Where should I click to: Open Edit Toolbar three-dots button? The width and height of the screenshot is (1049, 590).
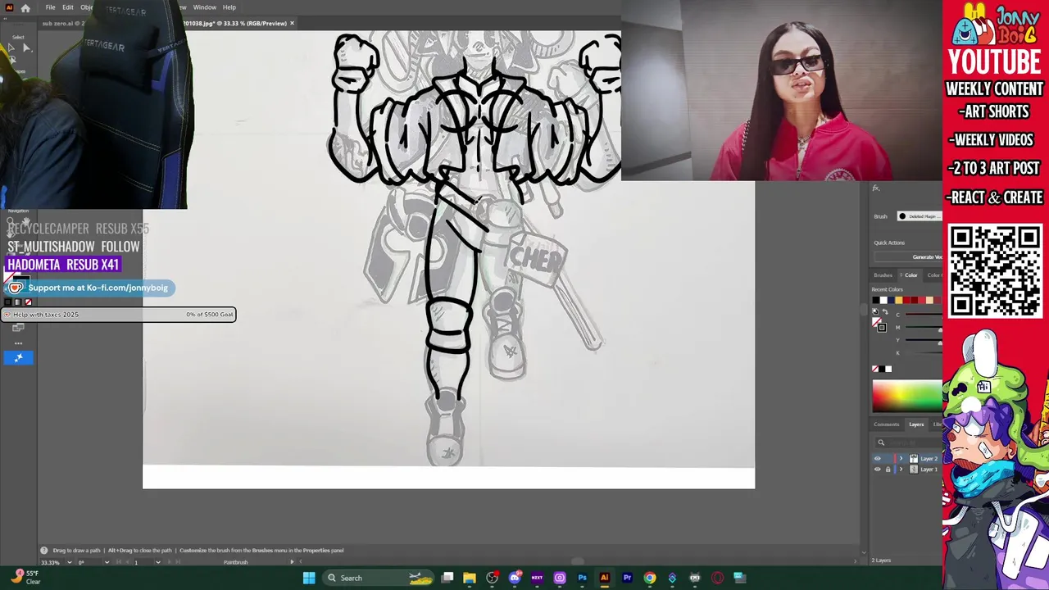click(18, 343)
